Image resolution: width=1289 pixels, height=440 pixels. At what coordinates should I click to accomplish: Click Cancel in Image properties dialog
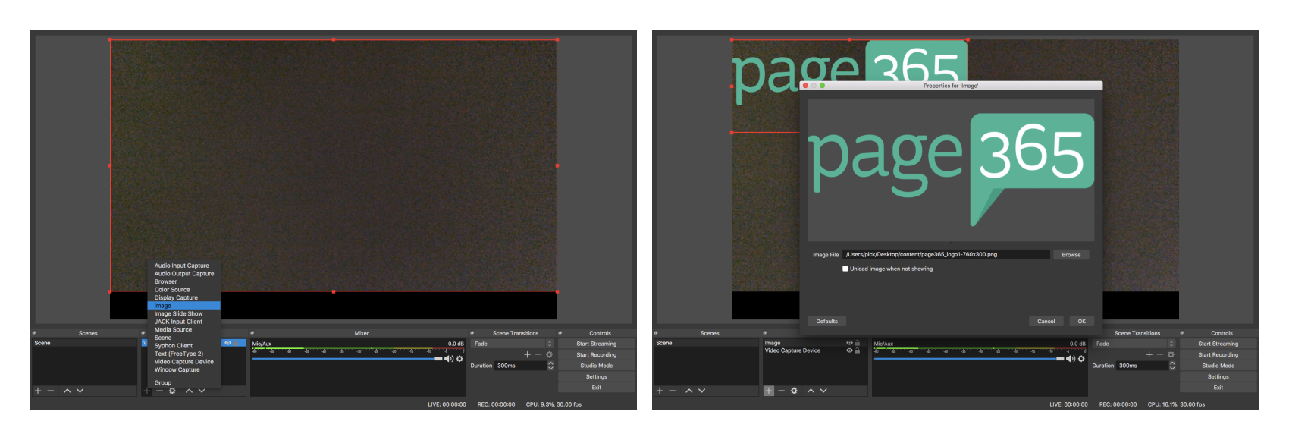click(1046, 321)
